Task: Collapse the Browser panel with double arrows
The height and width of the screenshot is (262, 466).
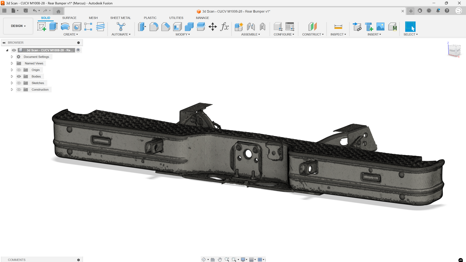Action: tap(4, 43)
